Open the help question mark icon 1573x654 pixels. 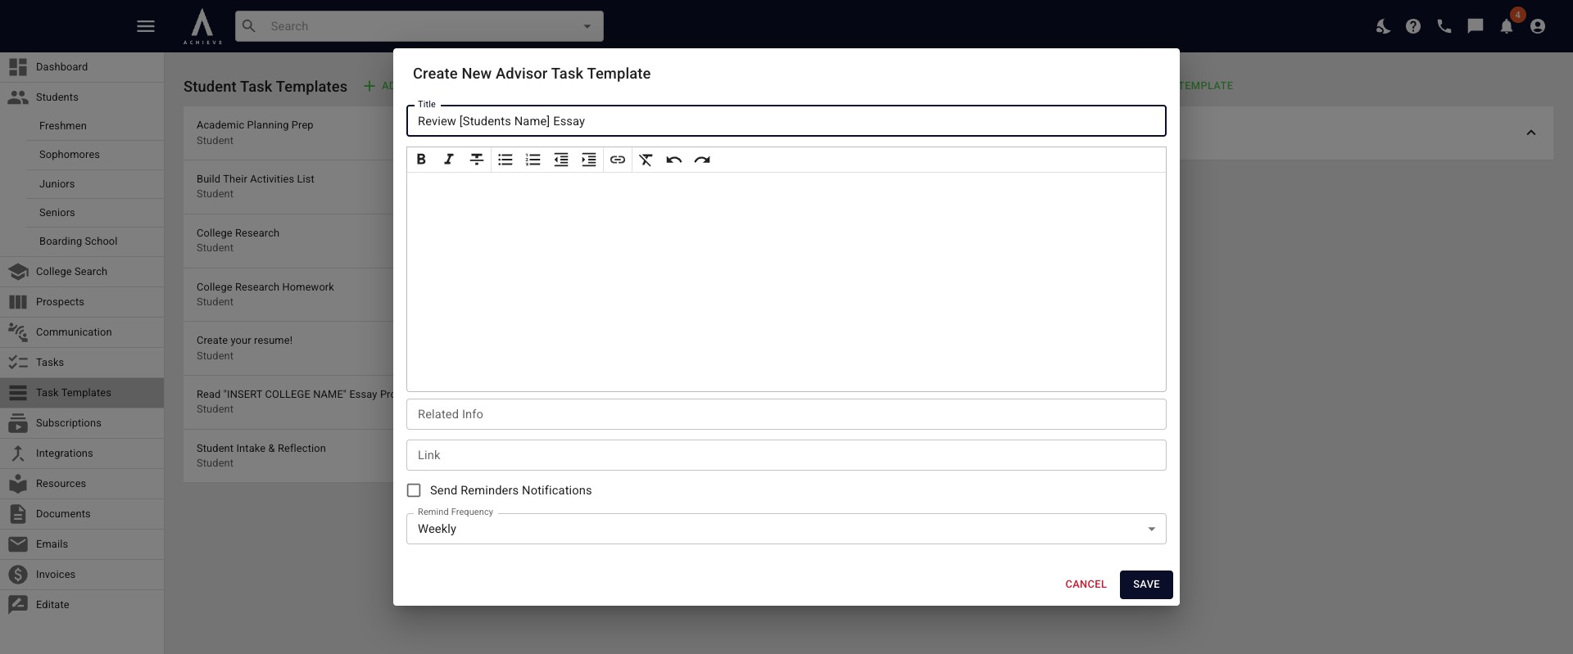1413,26
